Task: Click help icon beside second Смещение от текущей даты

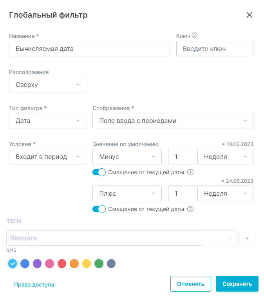Action: [x=191, y=209]
